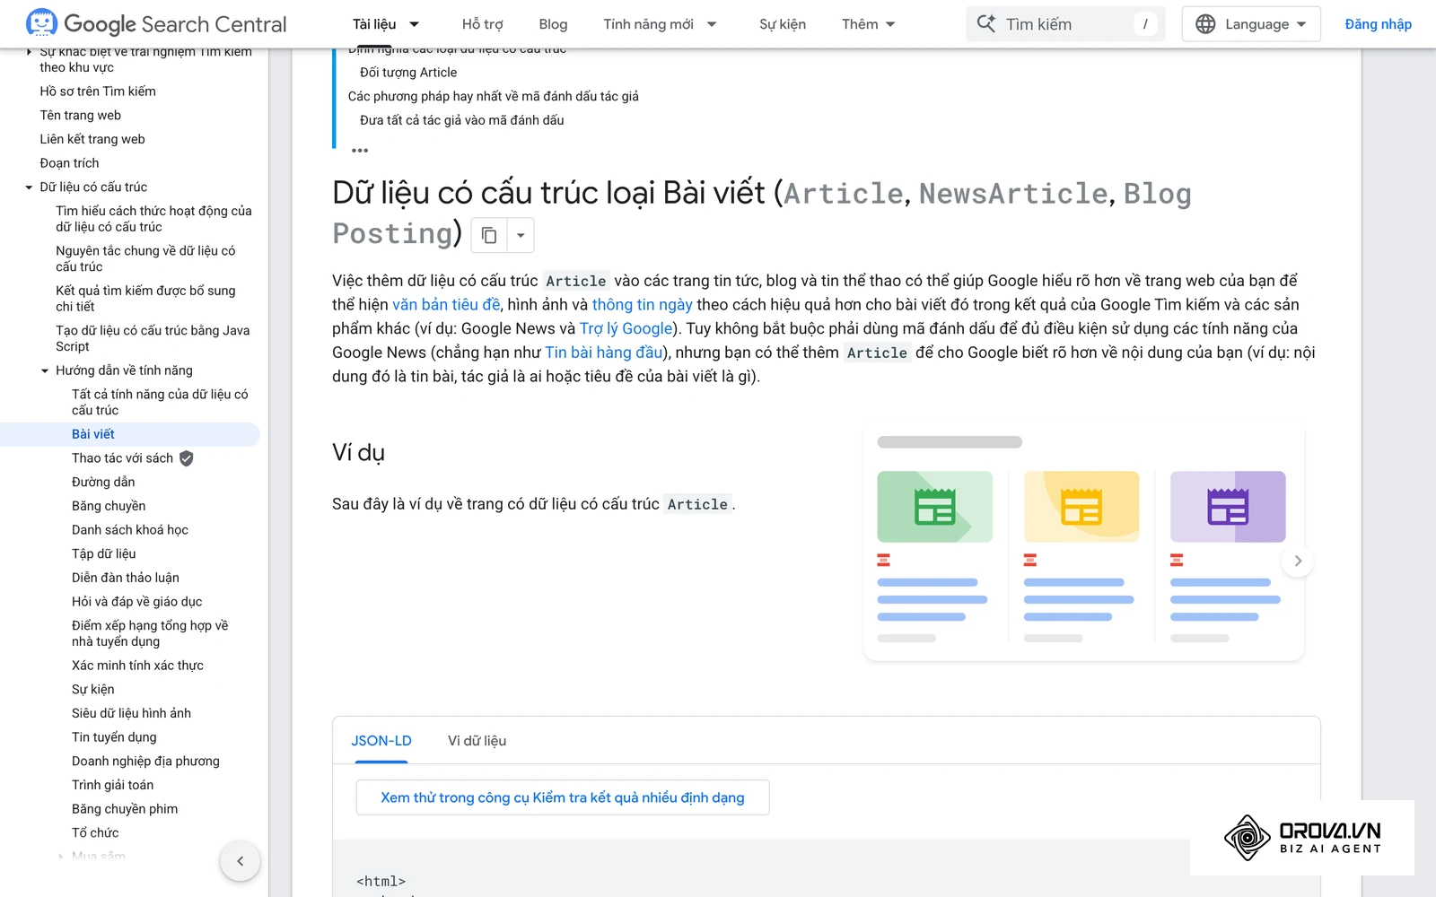Open Xác minh tính xác thực item
The height and width of the screenshot is (897, 1436).
coord(137,666)
